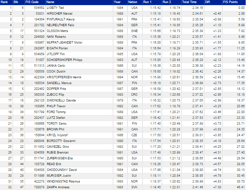Click FIS points value 46.41

(x=240, y=187)
